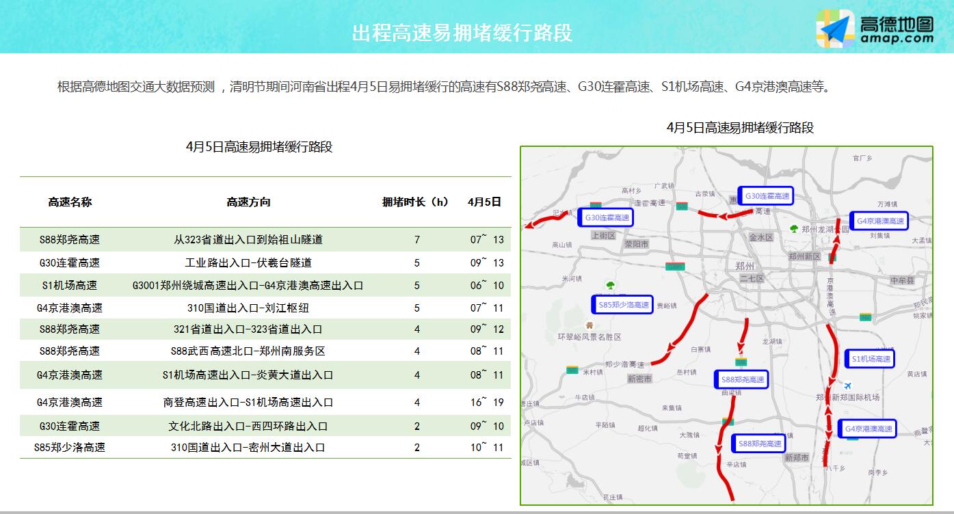
Task: Click the tree icon near 贾峪镇
Action: click(x=609, y=286)
